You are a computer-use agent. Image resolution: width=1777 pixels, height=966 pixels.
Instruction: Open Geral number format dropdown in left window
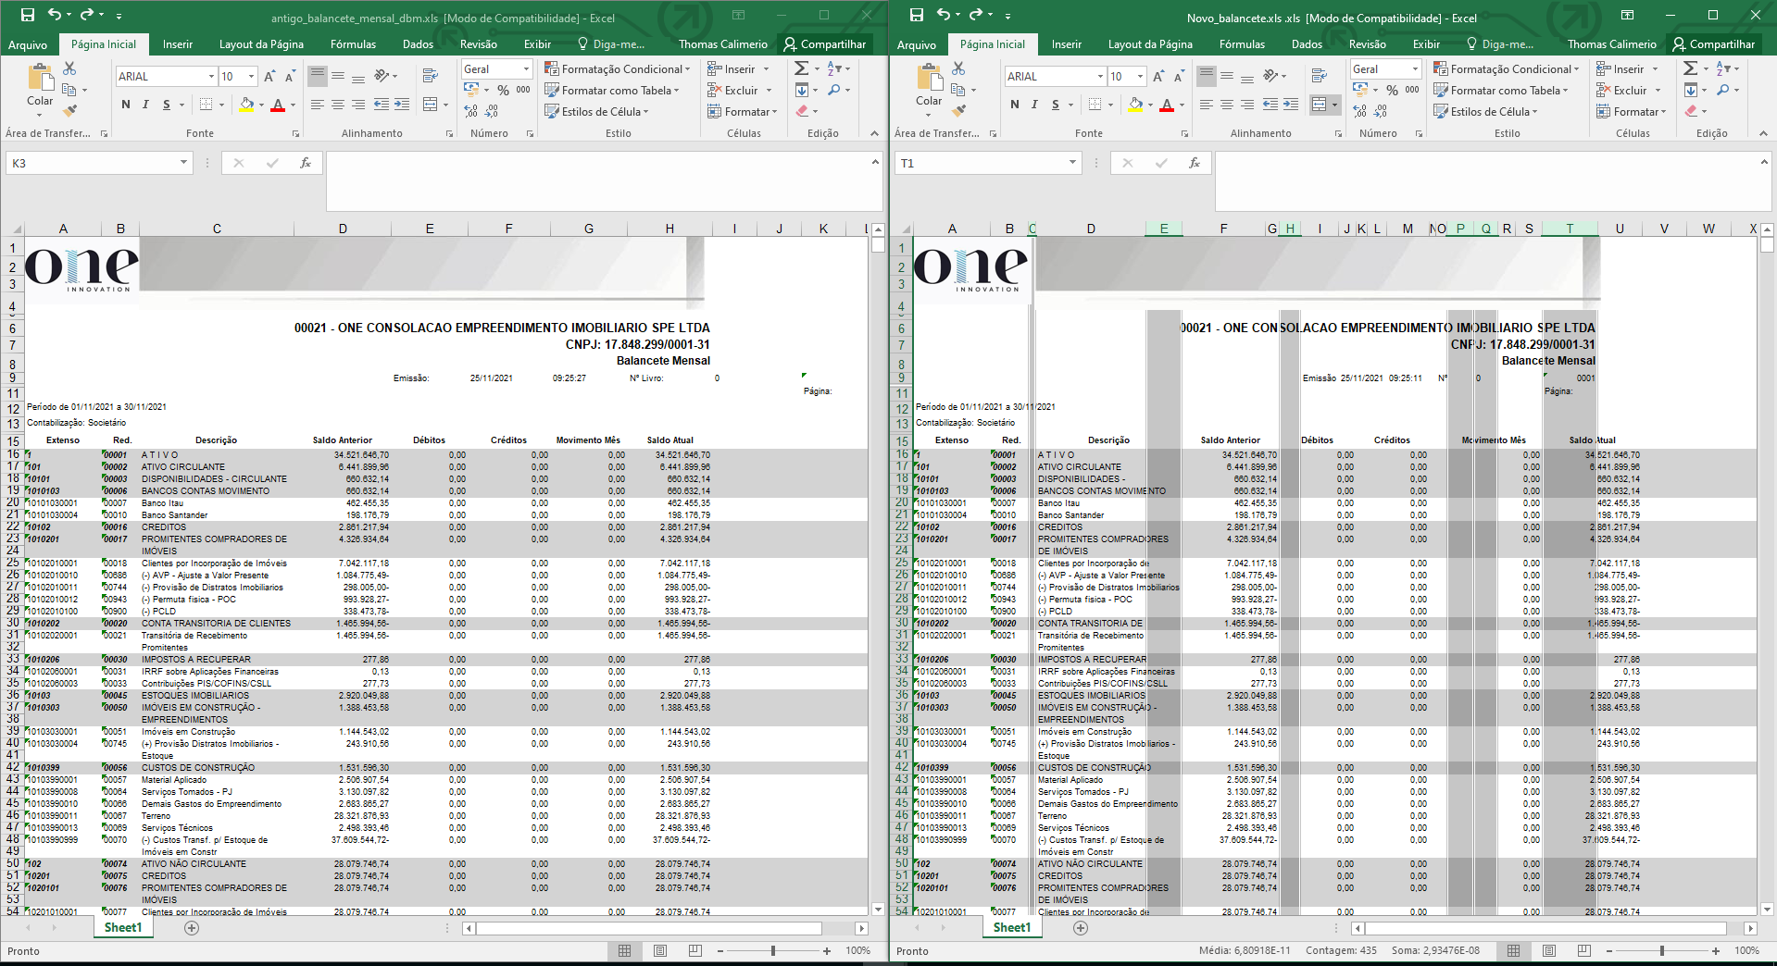526,68
